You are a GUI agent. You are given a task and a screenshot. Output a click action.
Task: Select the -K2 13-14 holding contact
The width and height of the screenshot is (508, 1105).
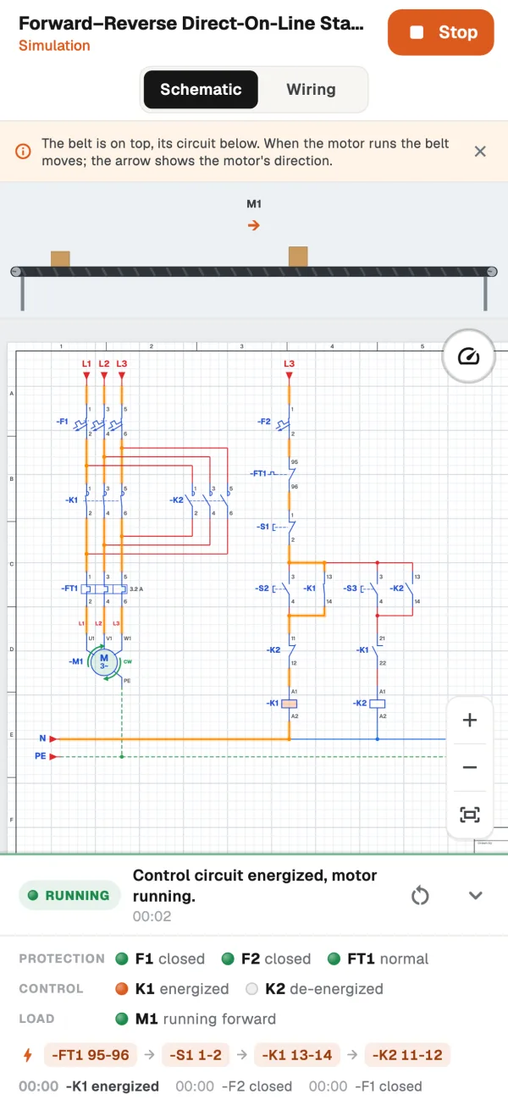pos(407,588)
